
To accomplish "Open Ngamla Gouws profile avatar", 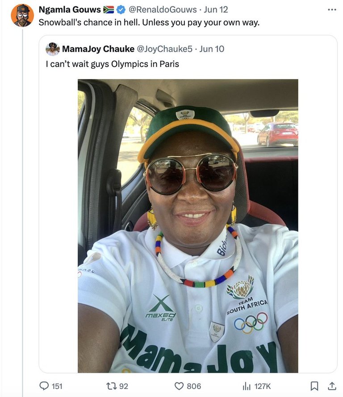I will pos(22,15).
